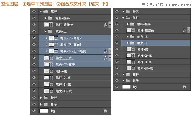Hide 笔杆-3-底 layer in right panel
194x119 pixels.
[117, 62]
